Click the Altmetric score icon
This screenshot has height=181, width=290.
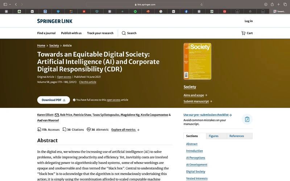tap(88, 130)
